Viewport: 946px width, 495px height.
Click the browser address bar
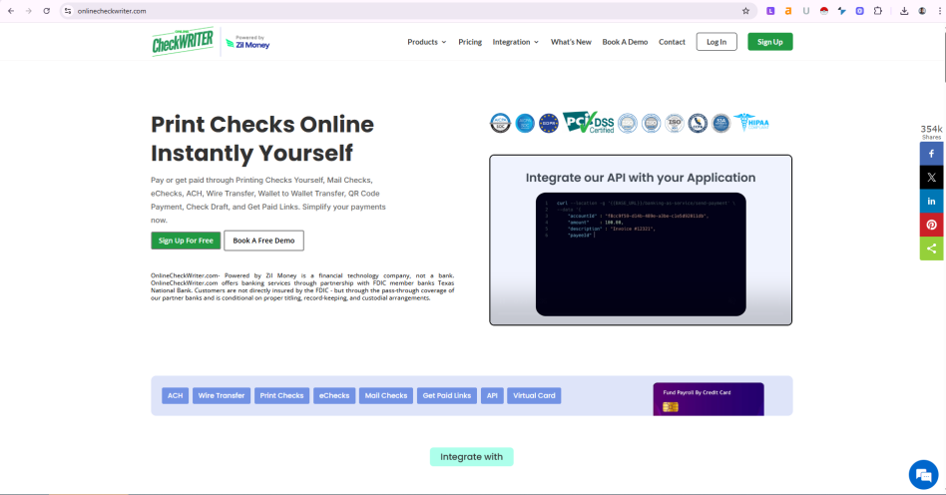(x=399, y=11)
